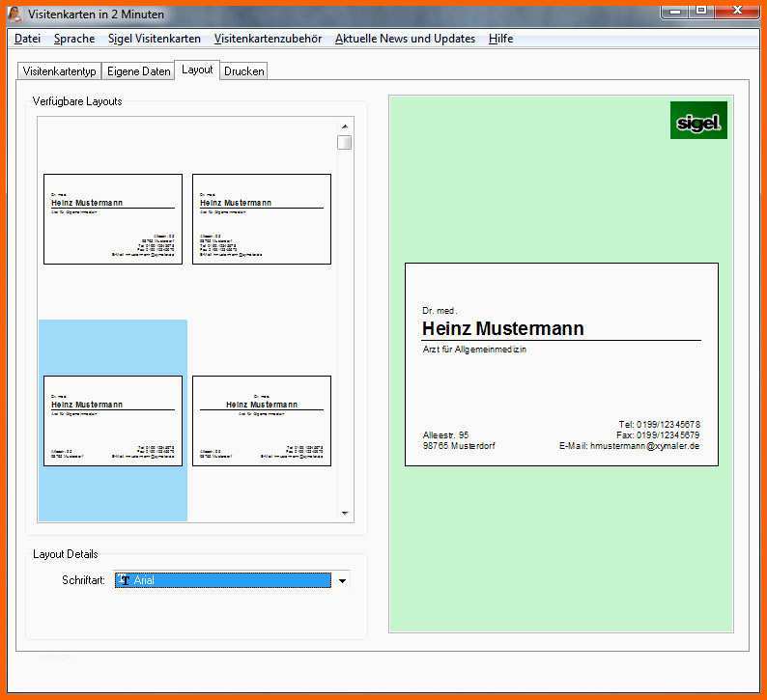767x700 pixels.
Task: Click 'Dr. med.' title in preview
Action: tap(440, 310)
